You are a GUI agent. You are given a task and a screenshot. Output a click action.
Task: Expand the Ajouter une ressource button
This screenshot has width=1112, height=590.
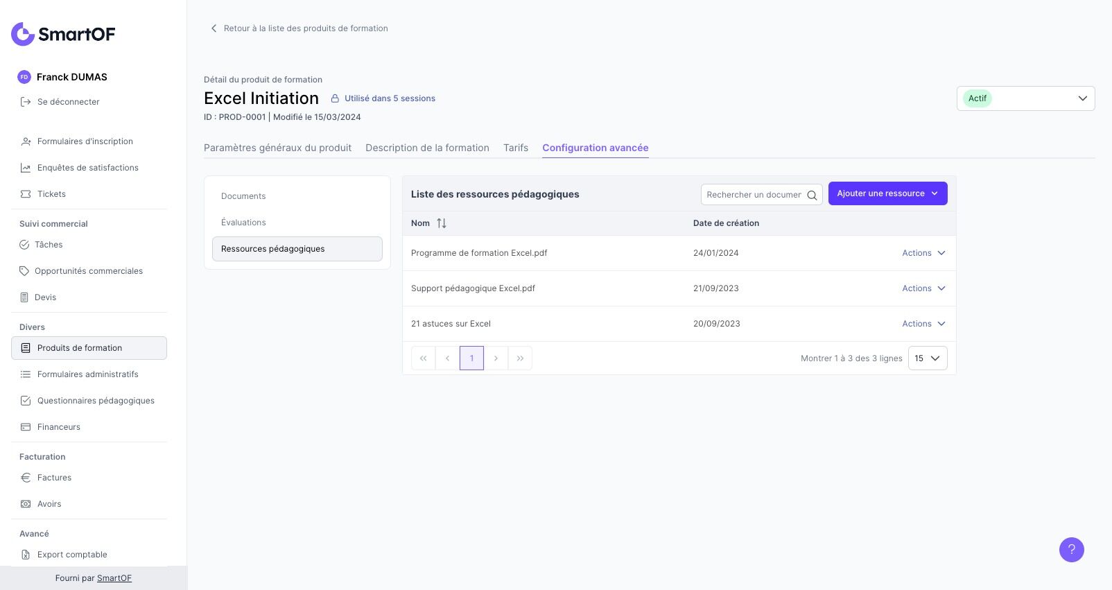coord(887,193)
